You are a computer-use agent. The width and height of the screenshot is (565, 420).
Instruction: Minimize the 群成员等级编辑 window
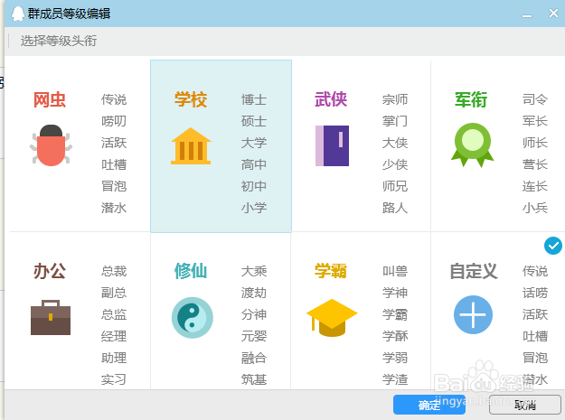527,15
